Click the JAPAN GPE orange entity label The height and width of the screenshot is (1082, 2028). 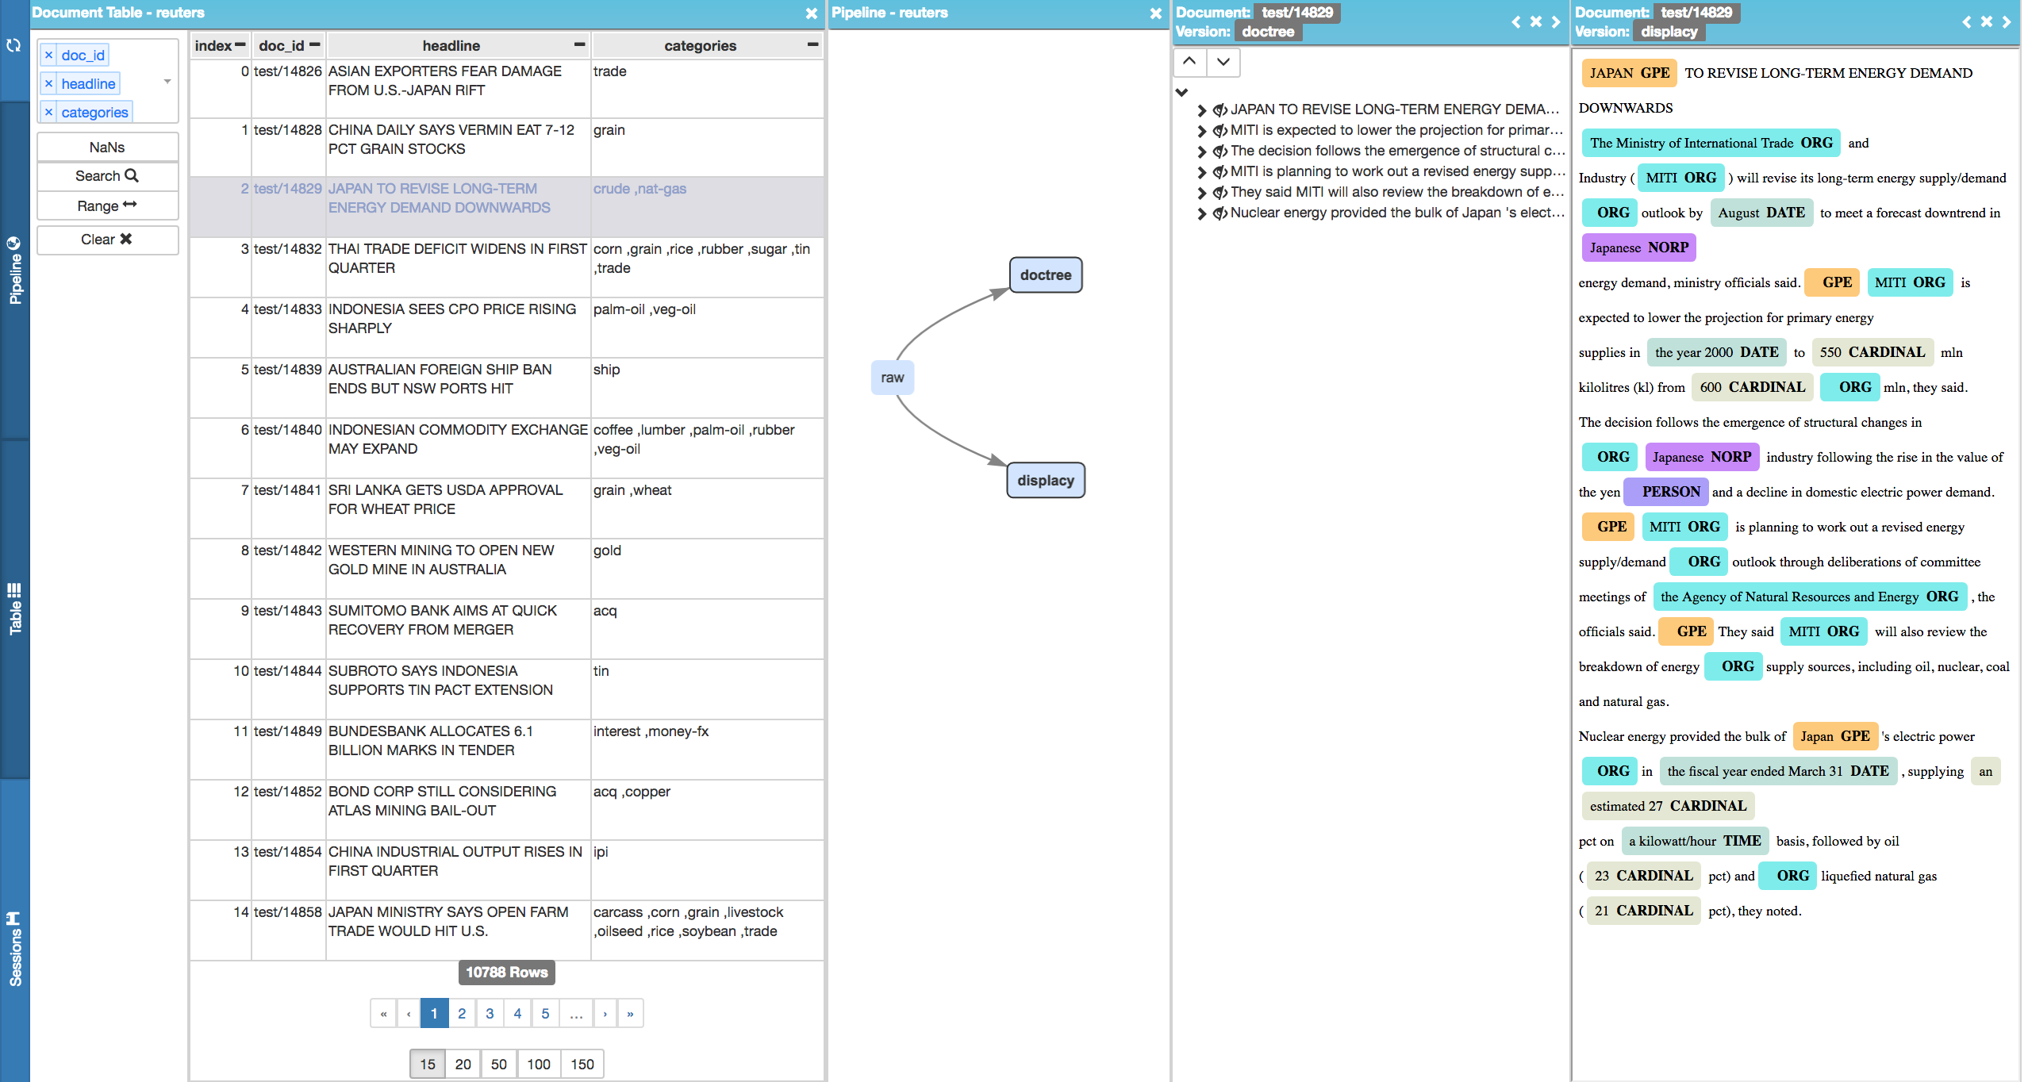pos(1629,73)
